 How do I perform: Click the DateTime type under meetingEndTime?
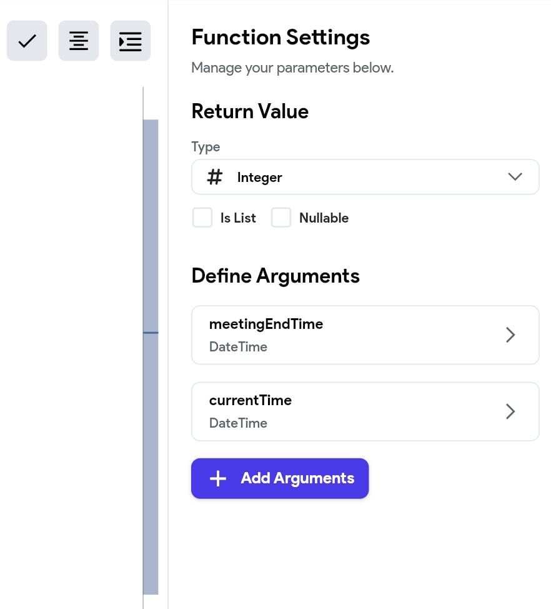(238, 347)
